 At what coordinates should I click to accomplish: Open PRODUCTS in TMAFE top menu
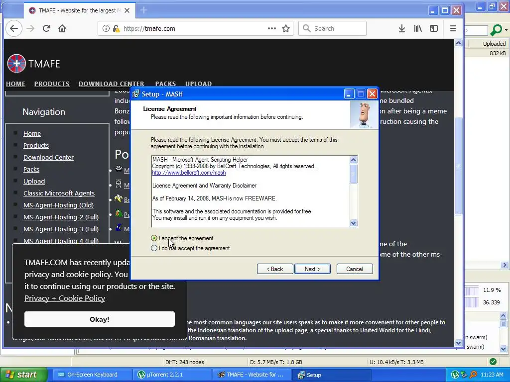(x=52, y=84)
